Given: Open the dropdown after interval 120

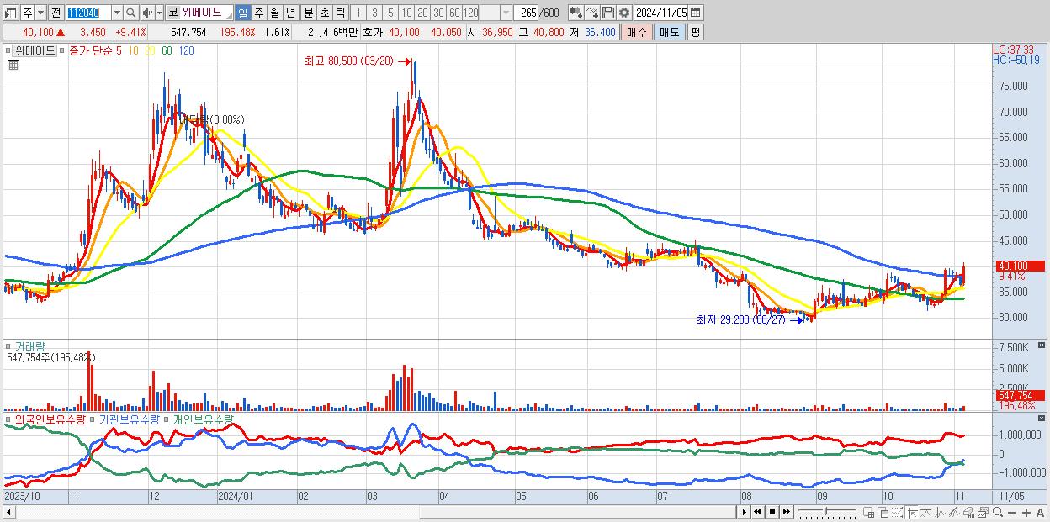Looking at the screenshot, I should [x=506, y=13].
